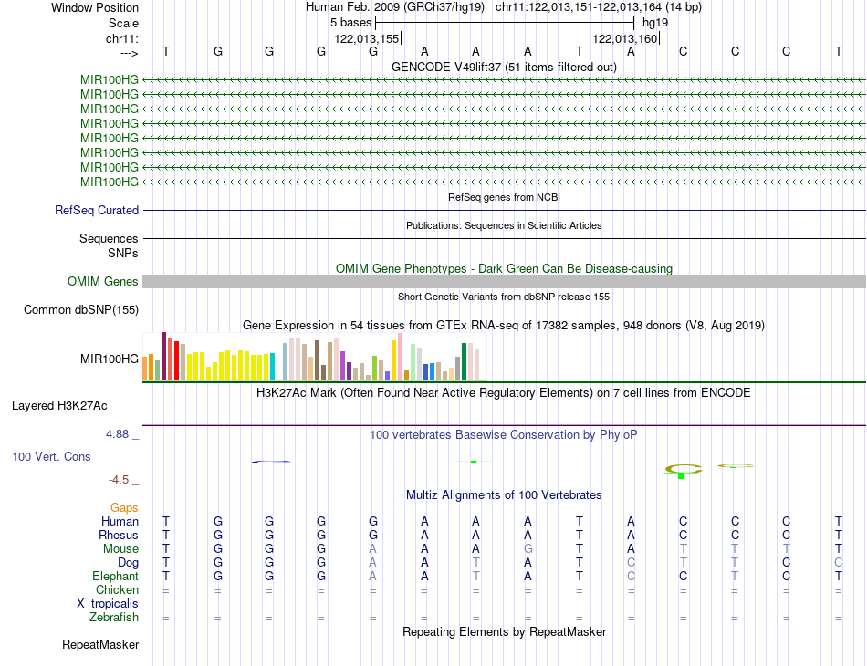
Task: Click the H3K27Ac Mark track title
Action: tap(504, 393)
